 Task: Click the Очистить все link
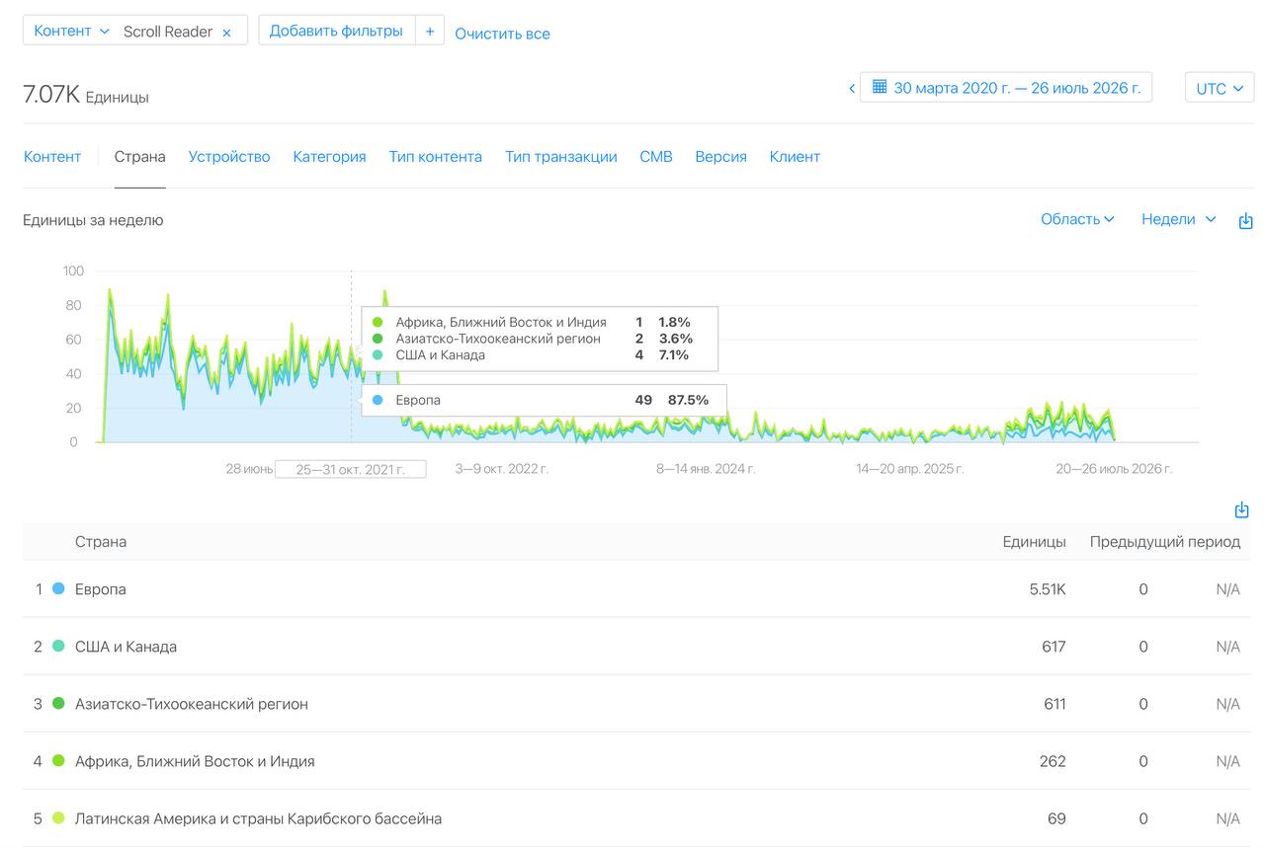(502, 34)
